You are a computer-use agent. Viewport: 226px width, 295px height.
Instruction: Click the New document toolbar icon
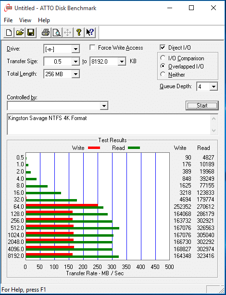pyautogui.click(x=9, y=33)
